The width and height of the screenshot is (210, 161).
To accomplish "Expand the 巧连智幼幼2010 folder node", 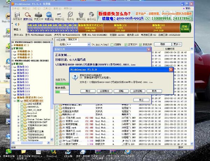I will (x=18, y=135).
